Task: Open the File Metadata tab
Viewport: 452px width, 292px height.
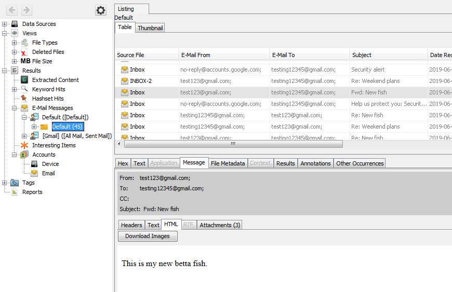Action: point(228,163)
